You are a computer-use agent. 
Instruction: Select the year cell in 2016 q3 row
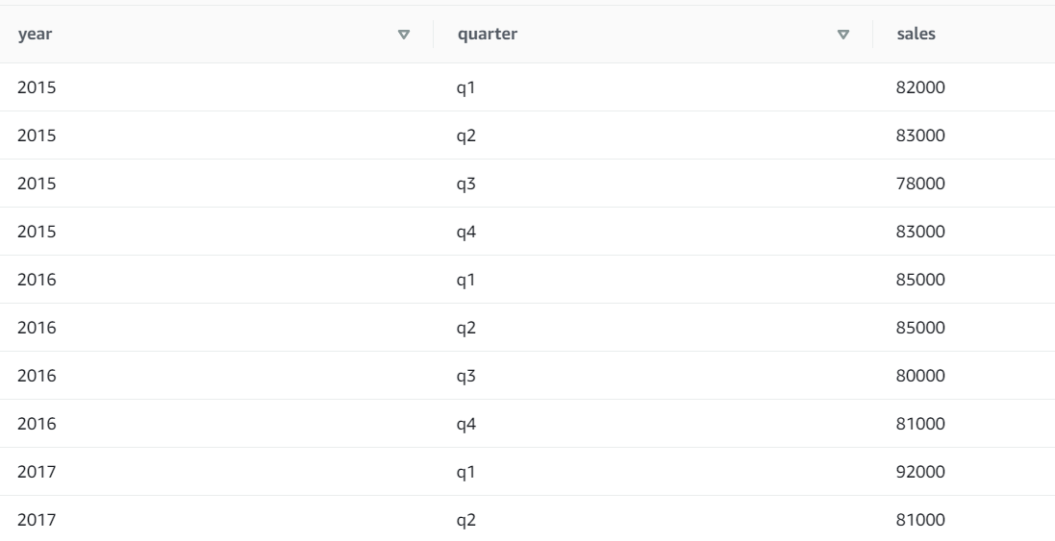(x=37, y=376)
